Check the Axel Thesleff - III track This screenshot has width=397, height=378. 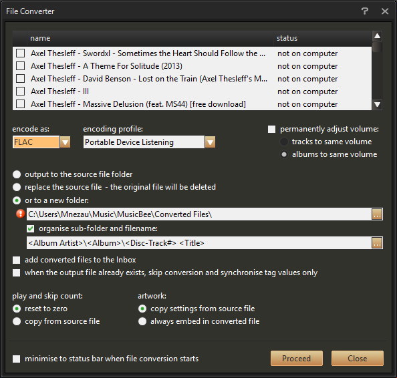20,91
